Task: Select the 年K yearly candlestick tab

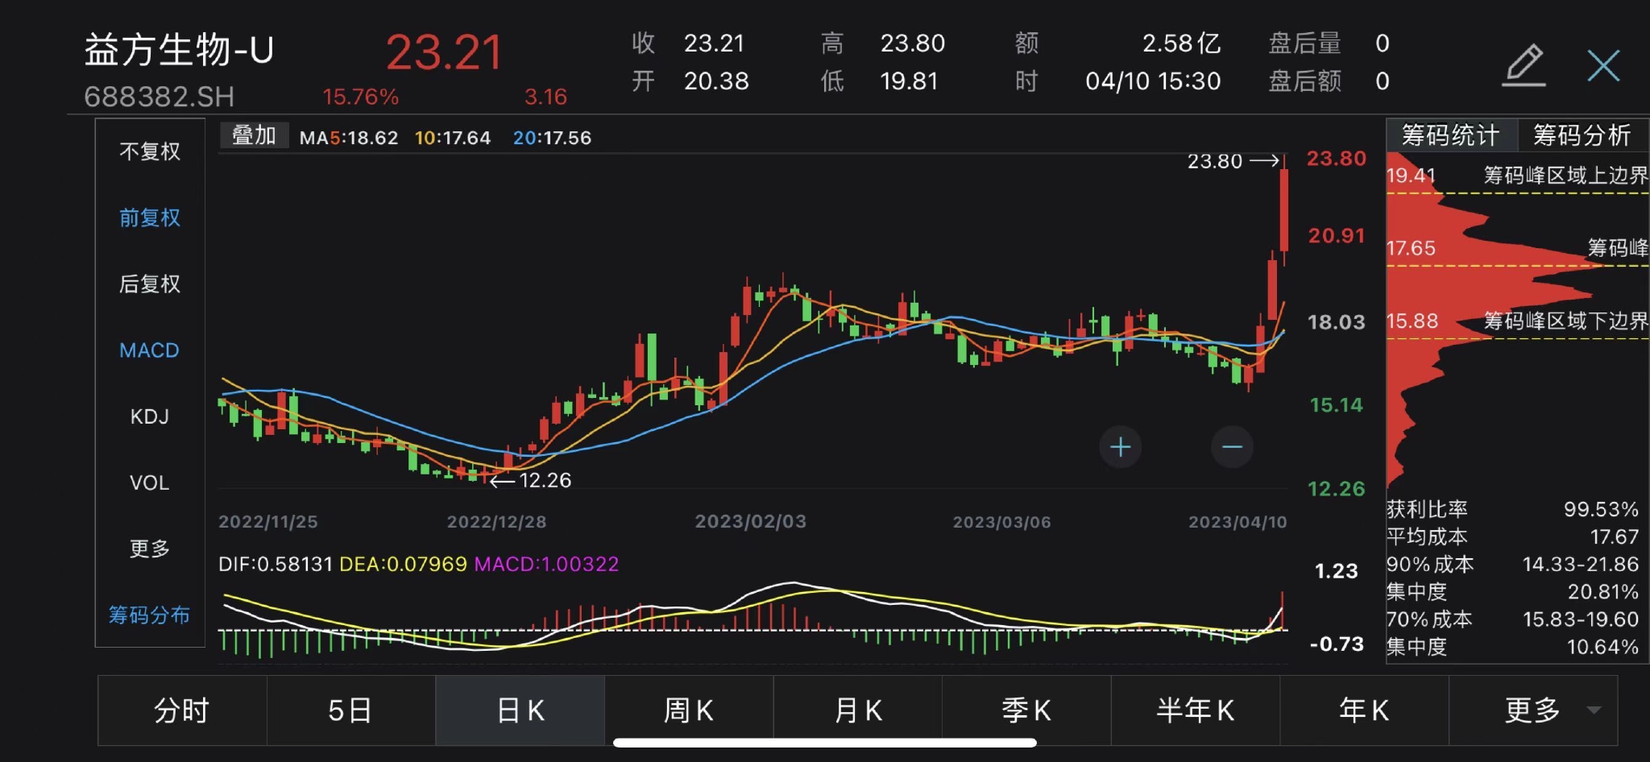Action: pyautogui.click(x=1364, y=710)
